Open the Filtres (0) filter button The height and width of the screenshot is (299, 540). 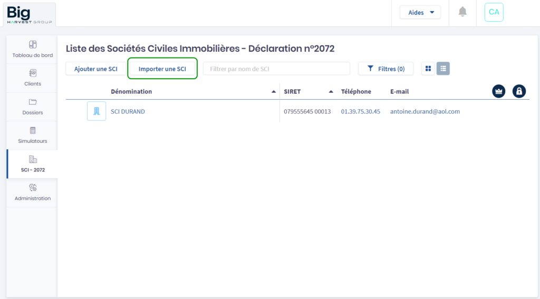coord(385,69)
